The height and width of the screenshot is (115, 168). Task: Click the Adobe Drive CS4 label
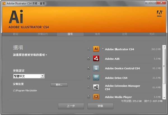(x=116, y=78)
